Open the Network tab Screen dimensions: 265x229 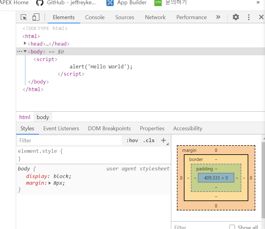coord(155,17)
